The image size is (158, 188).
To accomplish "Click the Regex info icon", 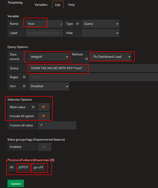I will tap(24, 77).
